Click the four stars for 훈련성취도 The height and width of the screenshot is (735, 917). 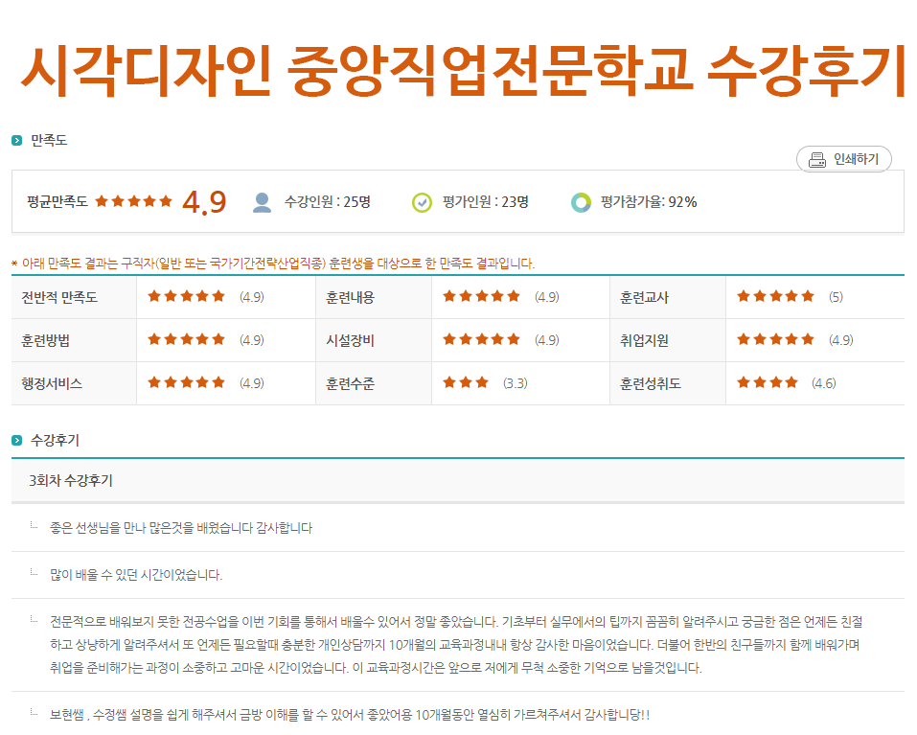(x=768, y=383)
